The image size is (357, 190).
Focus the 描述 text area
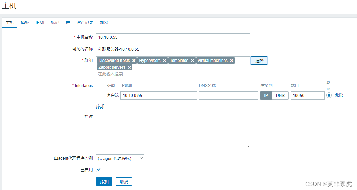(x=173, y=131)
